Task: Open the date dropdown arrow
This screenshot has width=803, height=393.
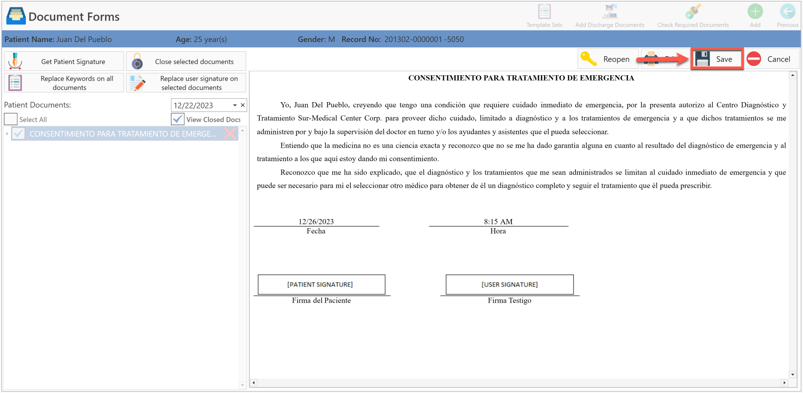Action: tap(235, 105)
